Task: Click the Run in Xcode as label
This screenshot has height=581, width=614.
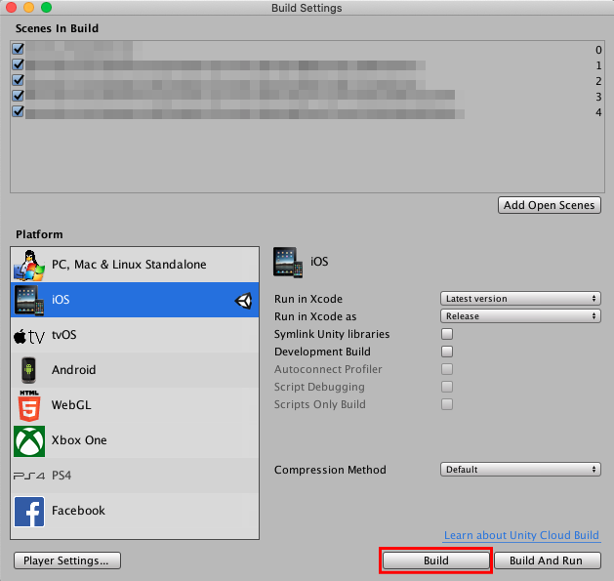Action: [x=315, y=316]
